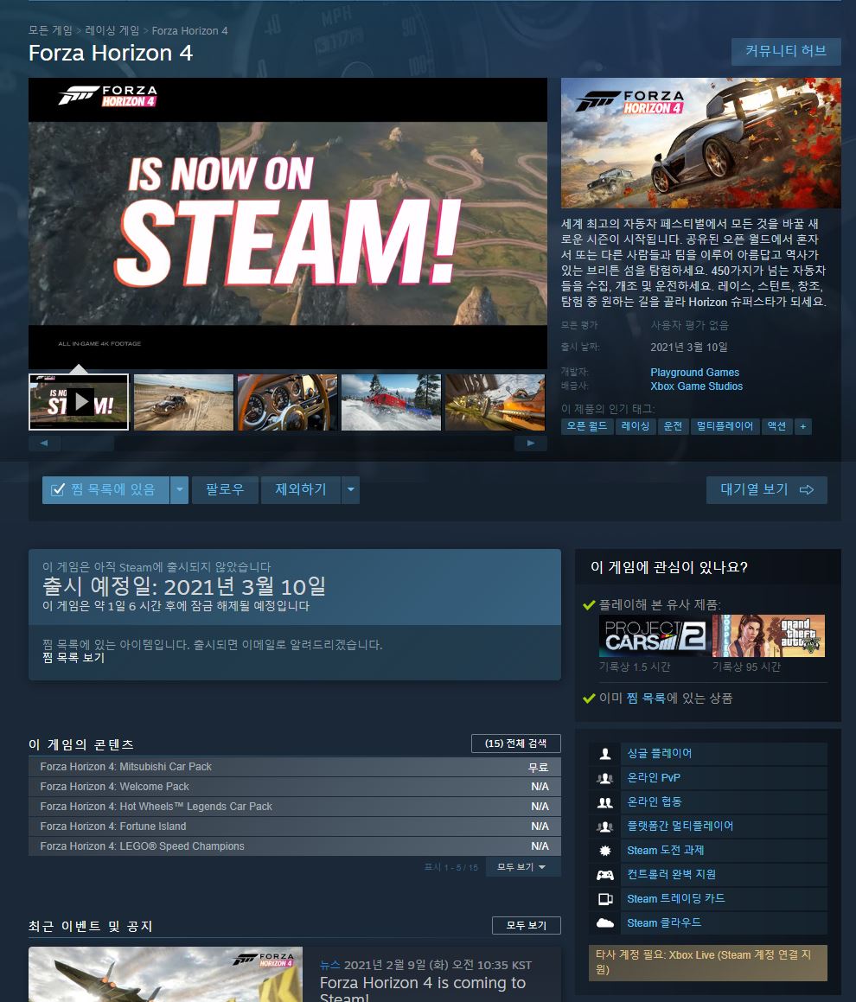Click the 모든 게임 breadcrumb link
Viewport: 856px width, 1002px height.
(50, 30)
